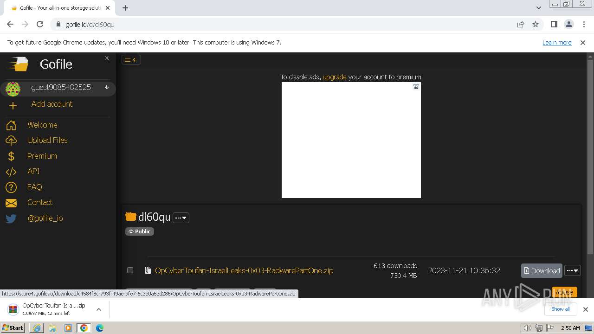The height and width of the screenshot is (334, 594).
Task: Open the file row options dropdown
Action: tap(573, 271)
